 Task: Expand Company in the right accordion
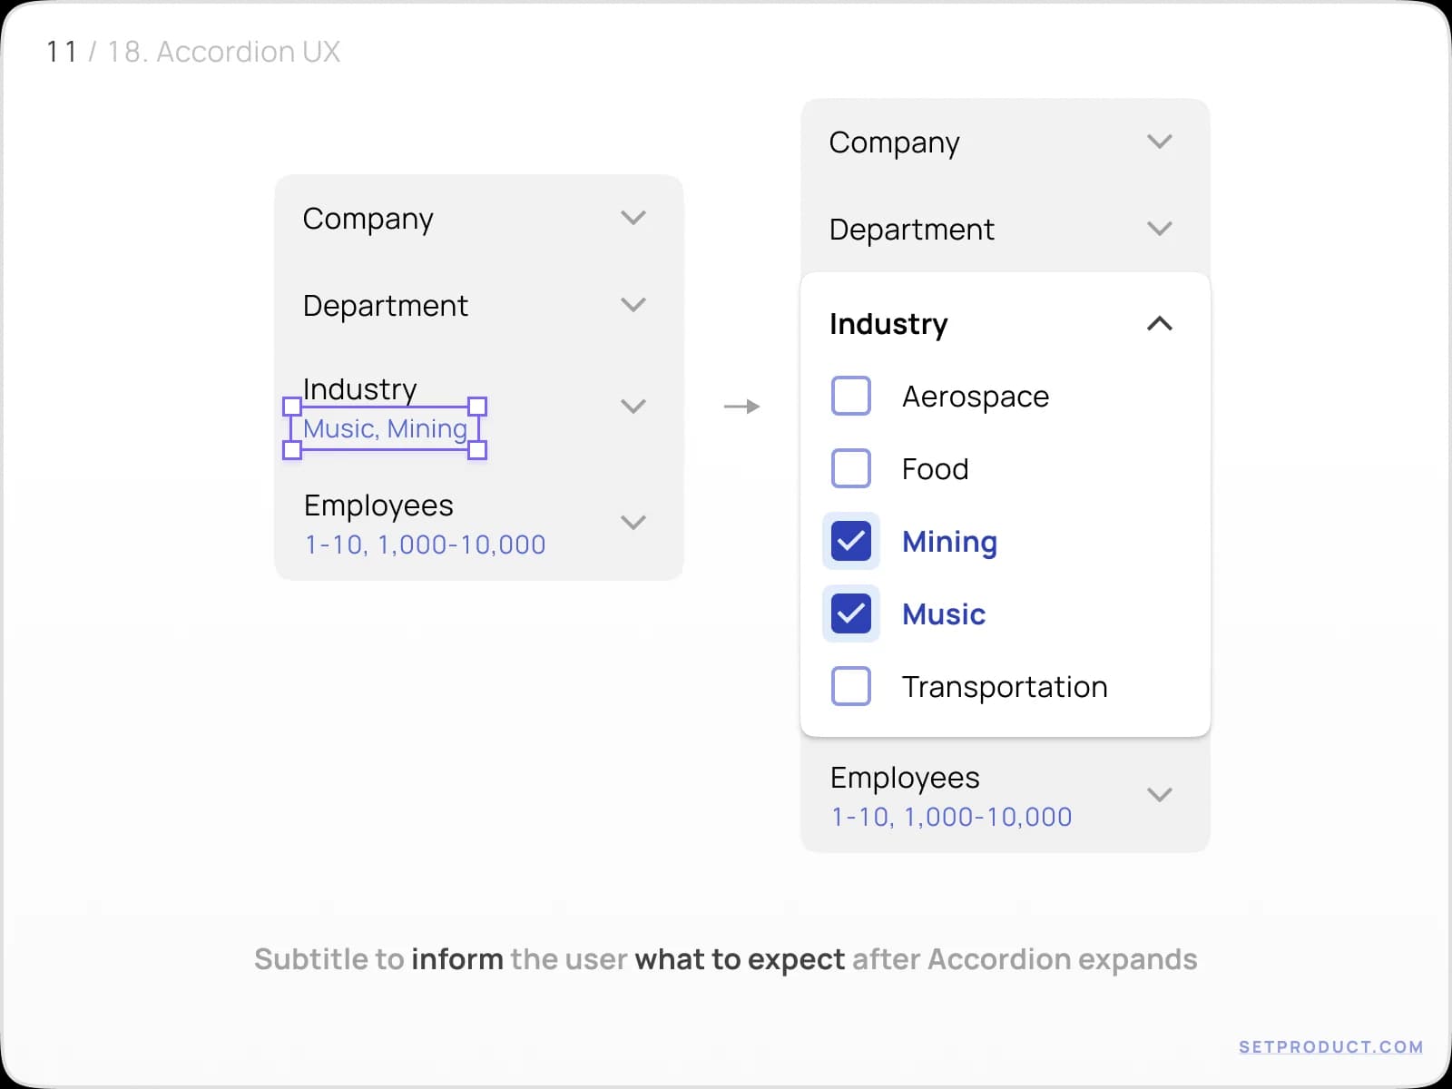pos(1159,141)
